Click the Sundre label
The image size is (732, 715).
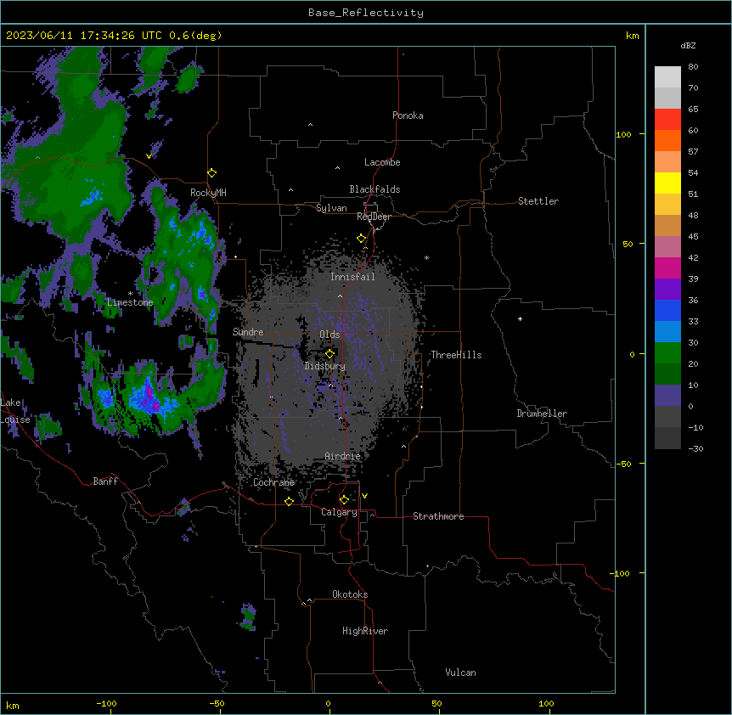click(x=248, y=332)
